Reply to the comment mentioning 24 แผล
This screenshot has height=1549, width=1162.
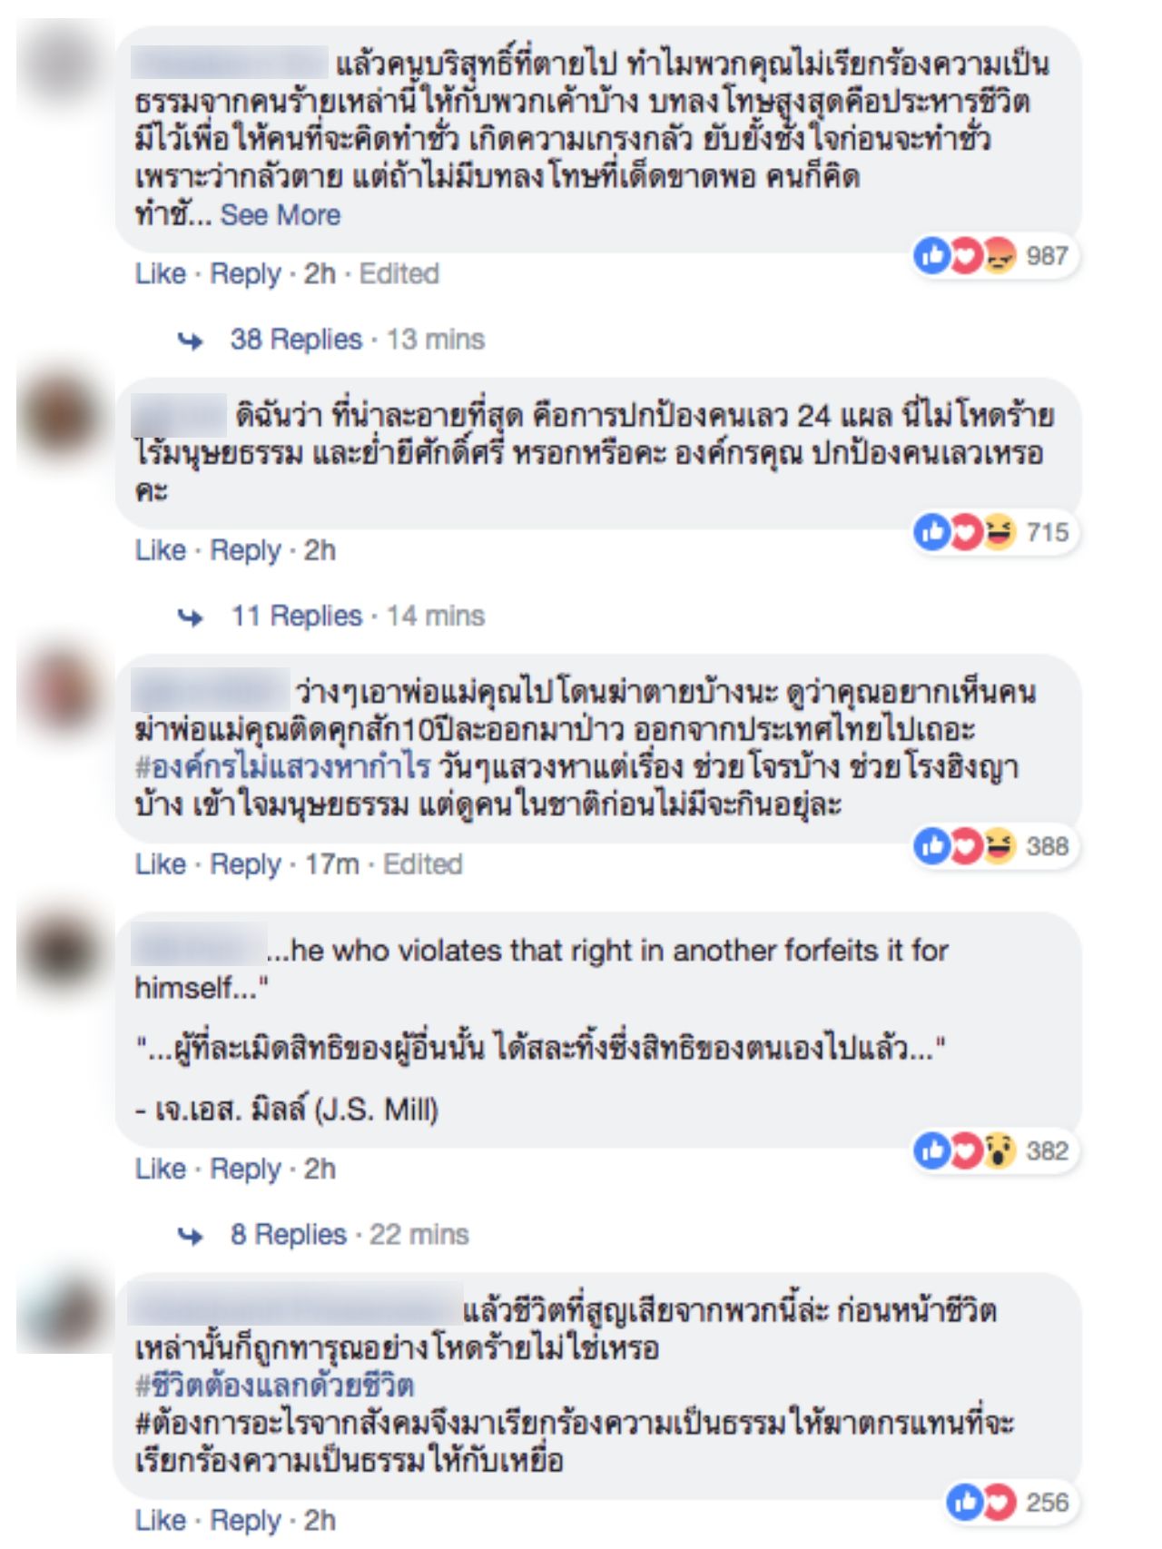pos(245,550)
